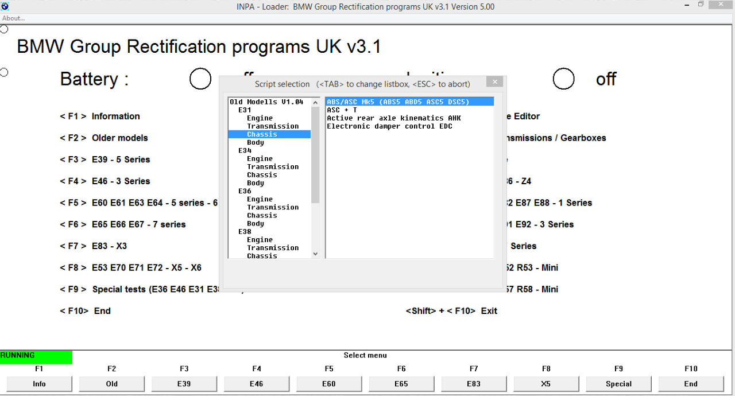
Task: Select Body under E31
Action: (256, 142)
